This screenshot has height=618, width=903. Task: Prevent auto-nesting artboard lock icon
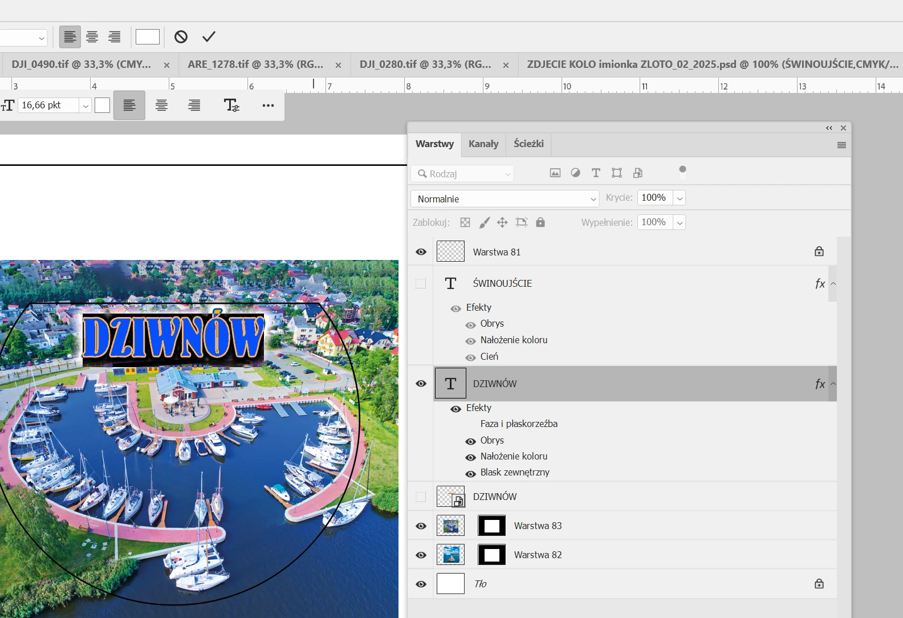coord(522,222)
